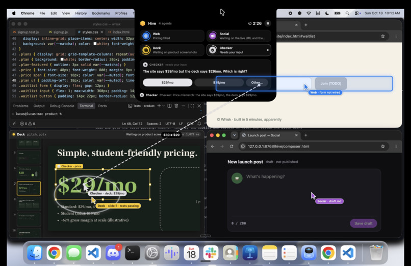Switch to signup.test.js editor tab
Viewport: 411px width, 266px height.
(x=26, y=32)
